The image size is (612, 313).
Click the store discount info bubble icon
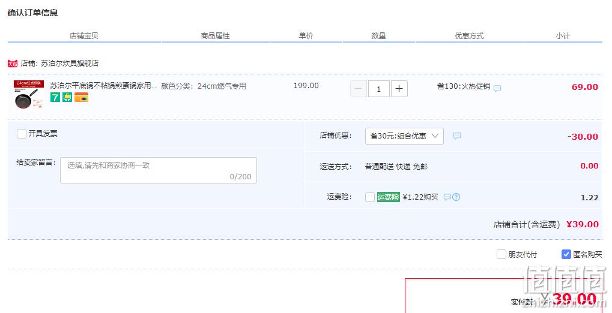click(x=457, y=136)
